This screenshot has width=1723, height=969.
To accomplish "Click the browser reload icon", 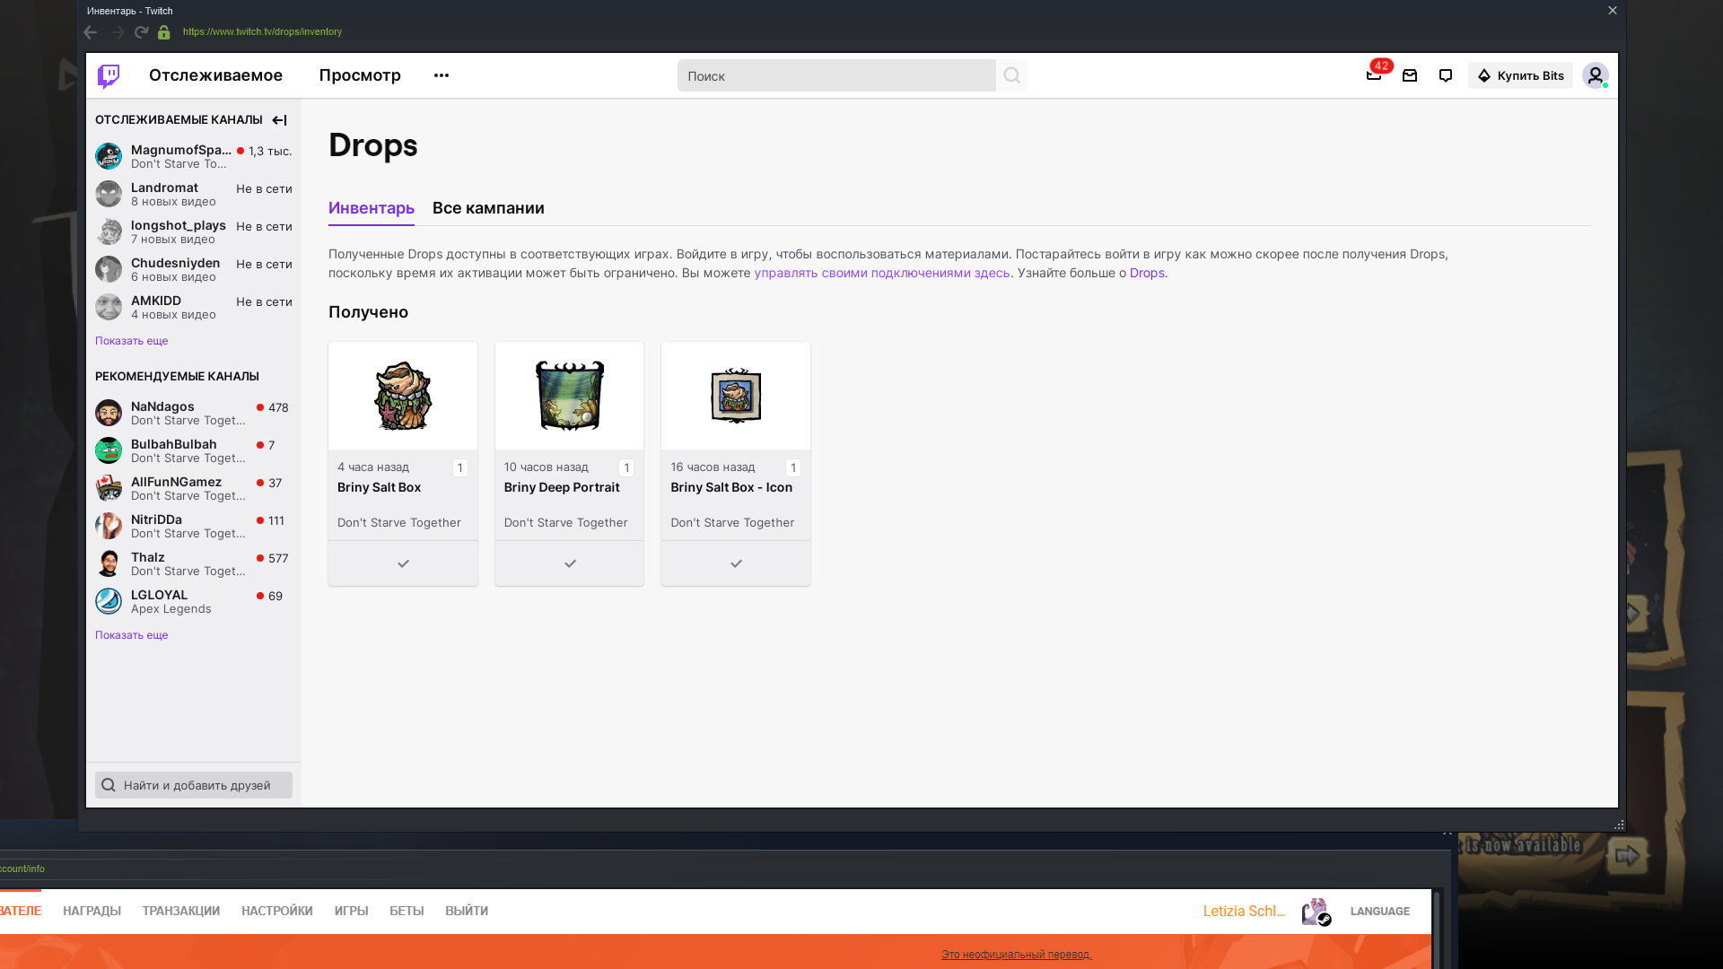I will tap(141, 32).
